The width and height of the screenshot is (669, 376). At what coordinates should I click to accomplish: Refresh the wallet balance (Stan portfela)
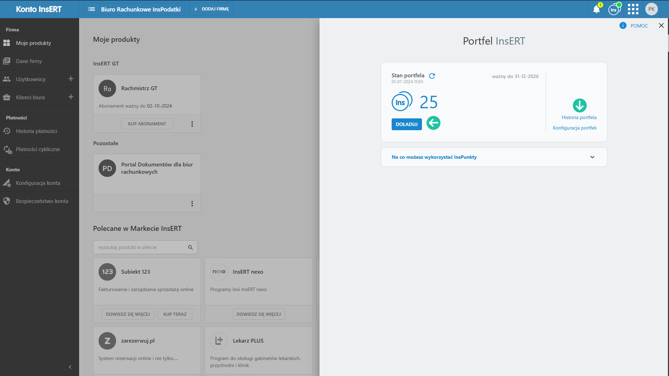click(x=432, y=76)
